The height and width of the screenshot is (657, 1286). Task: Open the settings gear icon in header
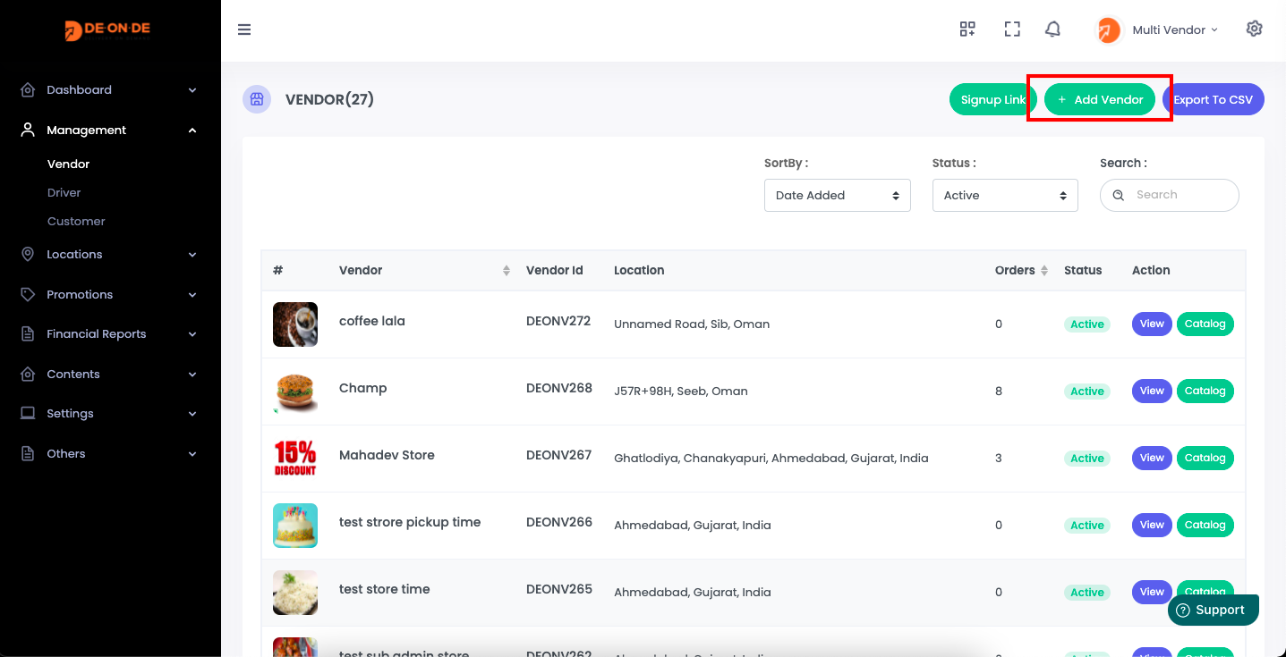click(x=1255, y=29)
